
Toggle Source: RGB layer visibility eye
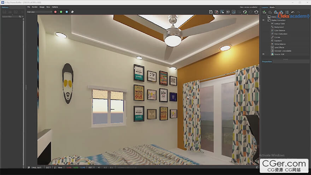[263, 54]
